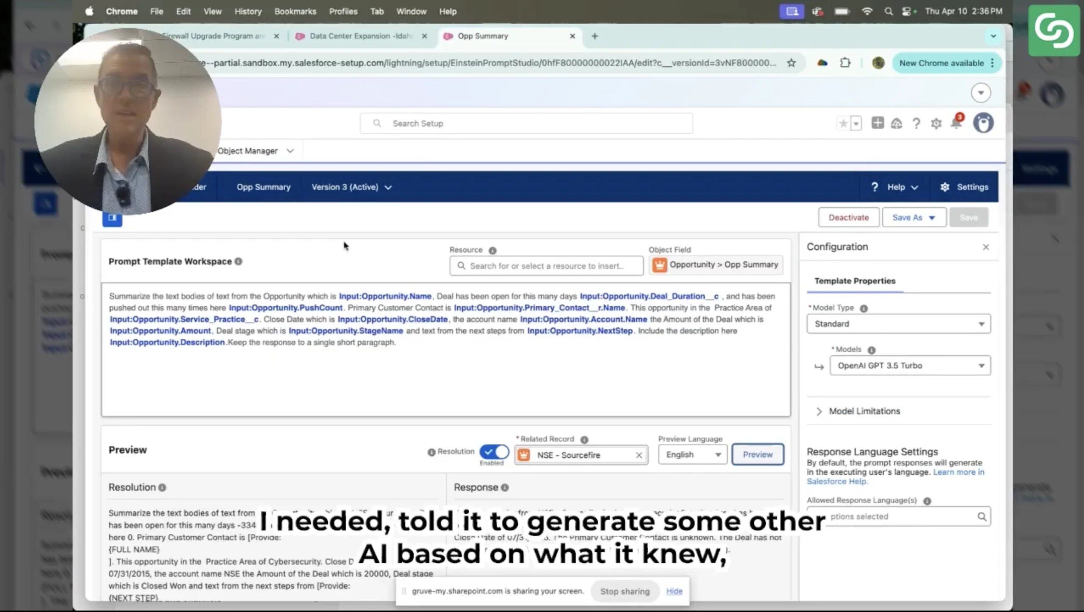
Task: Click info icon next to Models label
Action: tap(871, 350)
